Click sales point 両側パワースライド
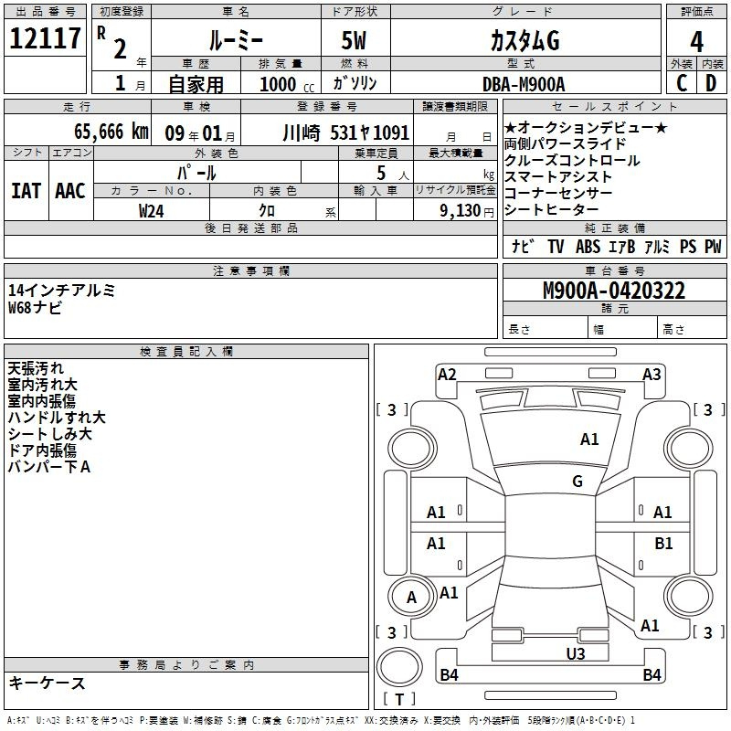 (x=565, y=143)
